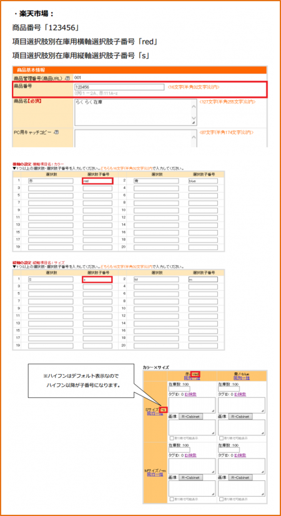The image size is (281, 516).
Task: Open ID検索 link in 青 M size cell
Action: point(240,455)
